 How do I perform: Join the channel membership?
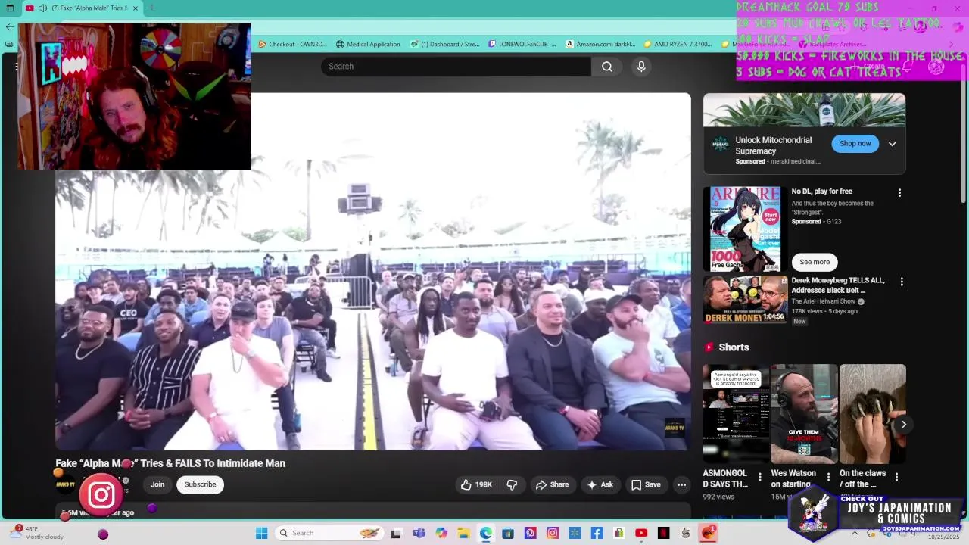coord(157,484)
